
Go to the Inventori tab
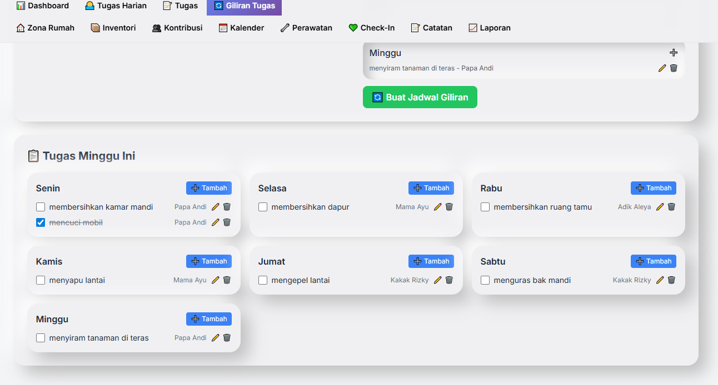point(113,28)
